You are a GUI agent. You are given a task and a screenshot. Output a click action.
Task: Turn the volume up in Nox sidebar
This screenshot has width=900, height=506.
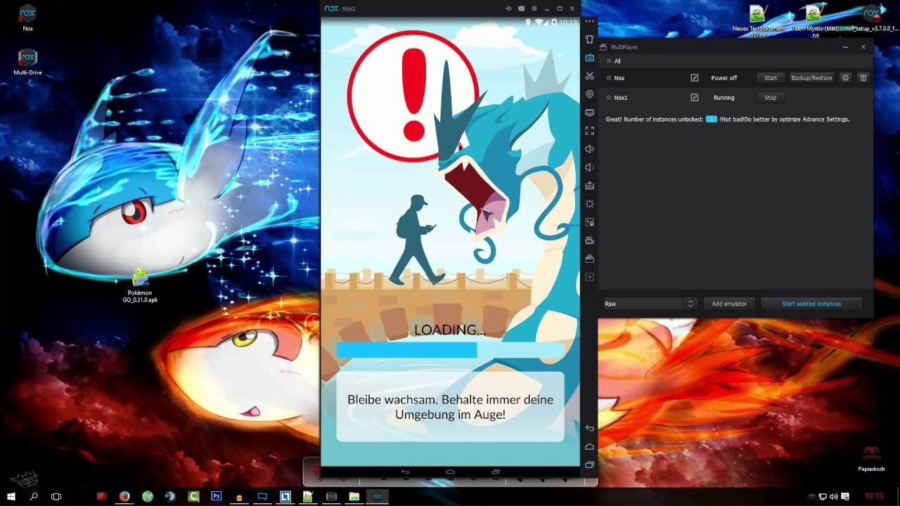[x=589, y=149]
